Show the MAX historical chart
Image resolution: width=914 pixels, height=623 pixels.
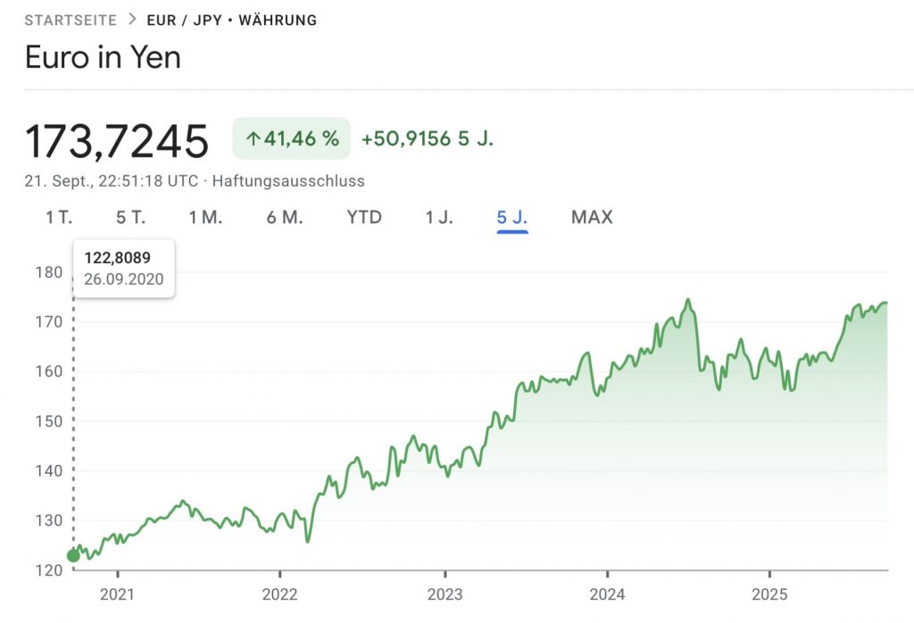point(591,217)
